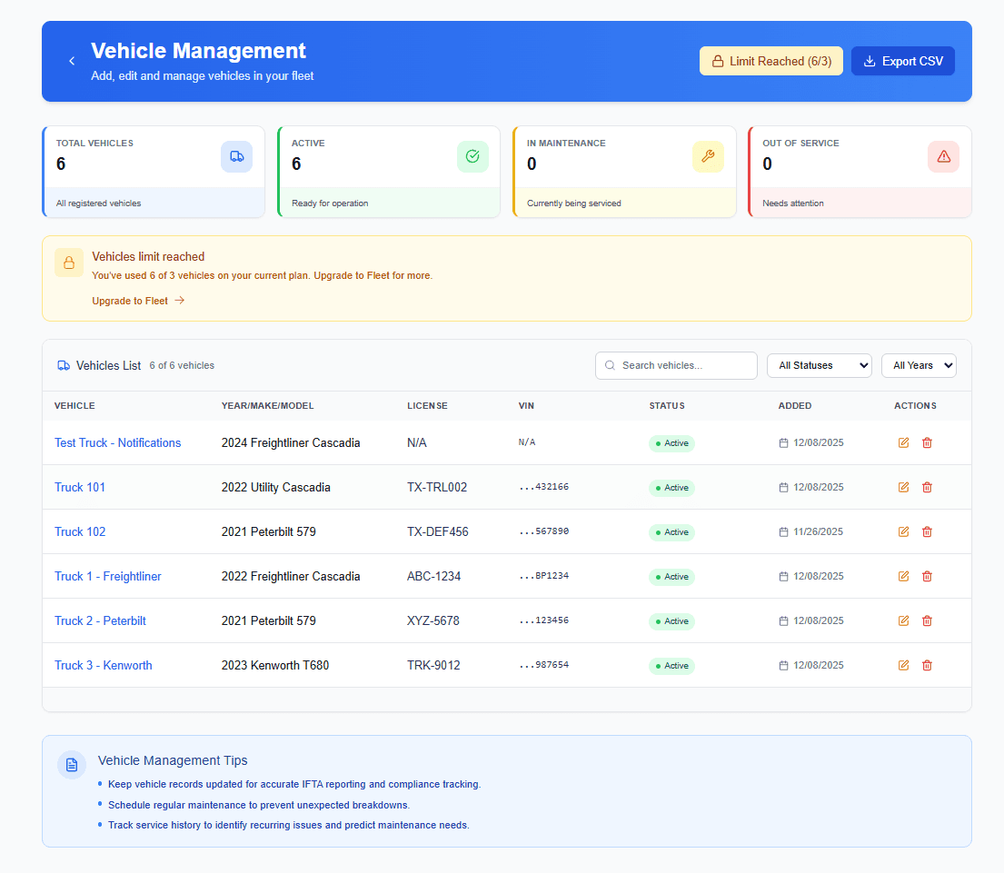Click the wrench icon on In Maintenance card

pos(708,156)
